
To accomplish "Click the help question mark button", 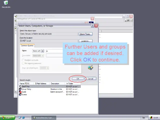I will 92,26.
